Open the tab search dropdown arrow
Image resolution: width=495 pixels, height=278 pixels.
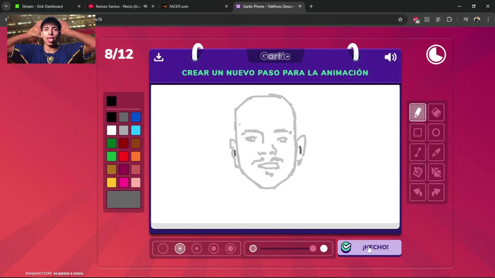6,6
